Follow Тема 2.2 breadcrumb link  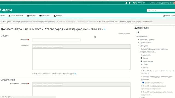pyautogui.click(x=77, y=22)
